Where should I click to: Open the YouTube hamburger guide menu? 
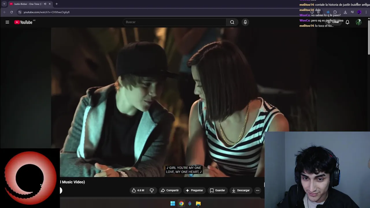click(x=7, y=22)
